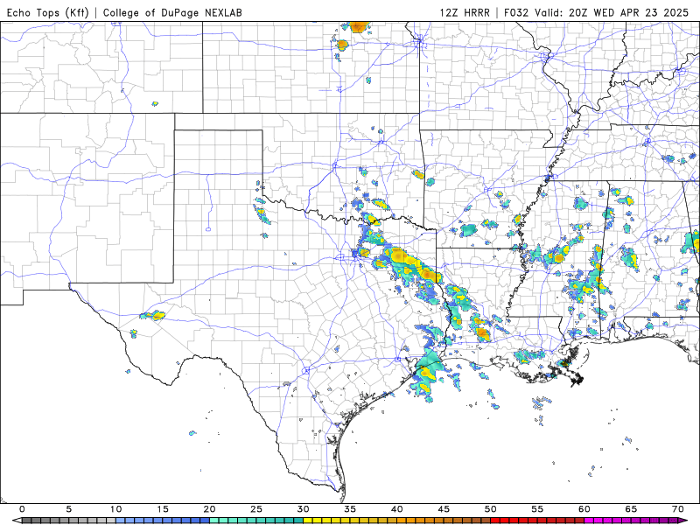Click the color bar label "0"
The image size is (700, 525).
[x=22, y=509]
